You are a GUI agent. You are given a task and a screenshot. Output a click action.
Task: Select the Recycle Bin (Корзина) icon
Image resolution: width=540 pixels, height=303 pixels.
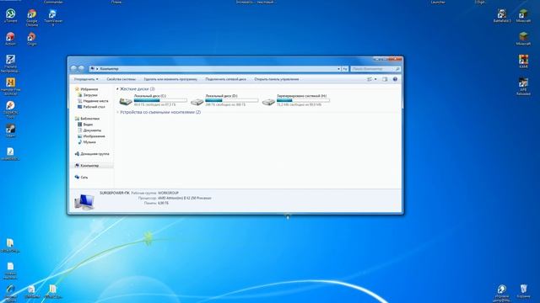523,290
